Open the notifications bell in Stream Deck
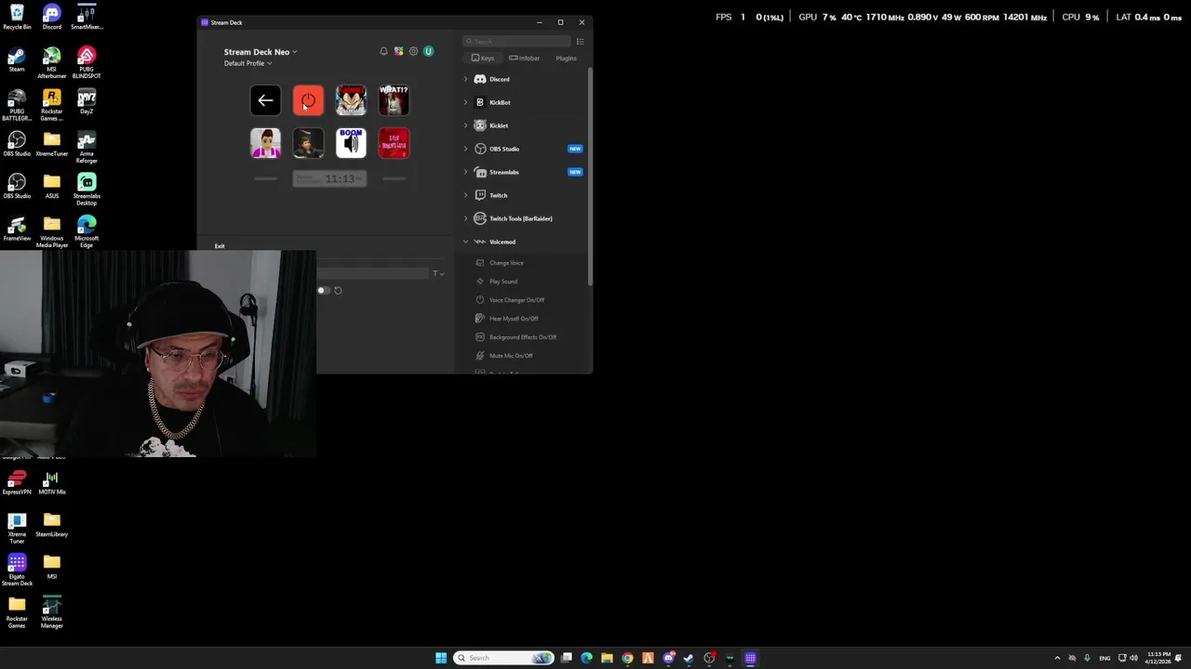Viewport: 1191px width, 669px height. [x=383, y=51]
